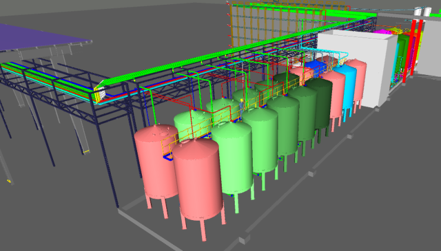This screenshot has height=251, width=441.
Task: Click the worker figure on the walkway
Action: click(241, 107)
